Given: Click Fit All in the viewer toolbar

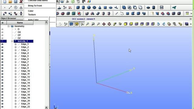Looking at the screenshot, I should click(x=88, y=24).
